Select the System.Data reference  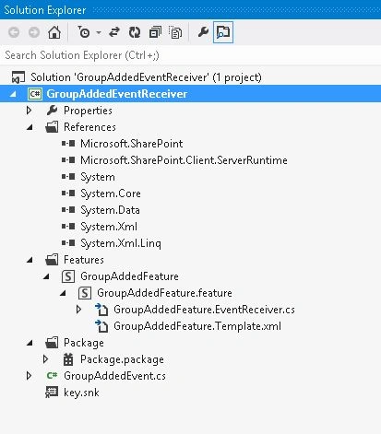pyautogui.click(x=110, y=210)
